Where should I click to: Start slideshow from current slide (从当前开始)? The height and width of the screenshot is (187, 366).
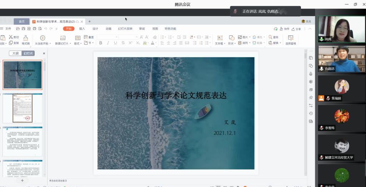[43, 40]
